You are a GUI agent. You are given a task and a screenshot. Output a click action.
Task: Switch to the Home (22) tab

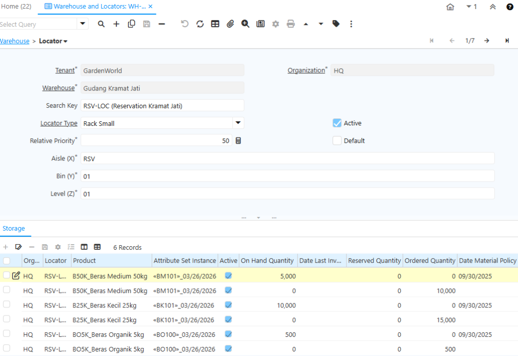coord(16,7)
